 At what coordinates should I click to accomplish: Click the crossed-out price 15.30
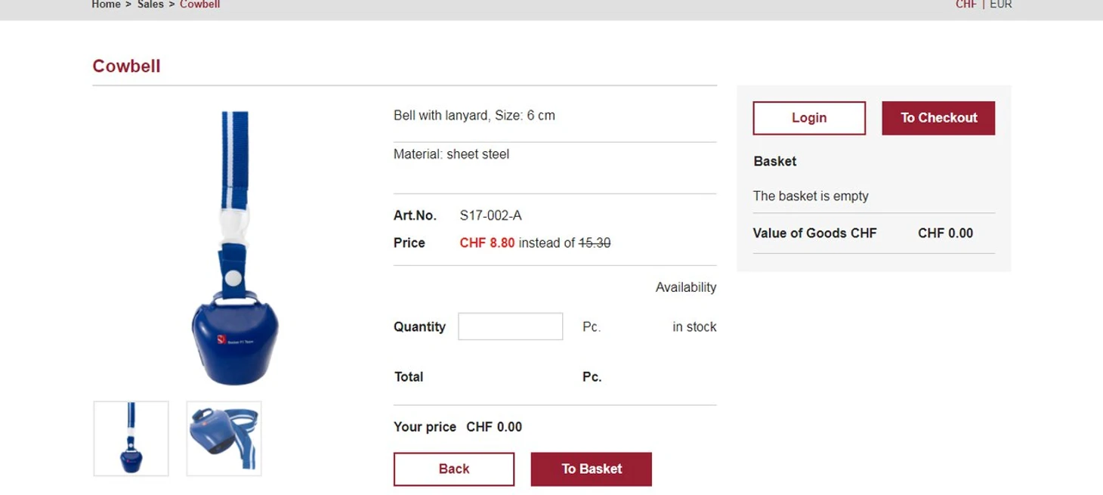[594, 243]
